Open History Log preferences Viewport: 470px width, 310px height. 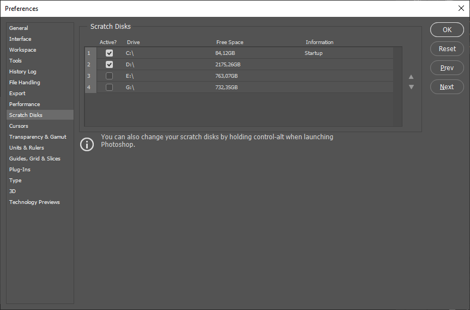click(x=40, y=72)
